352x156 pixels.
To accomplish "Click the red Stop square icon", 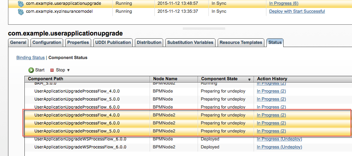I will point(52,70).
